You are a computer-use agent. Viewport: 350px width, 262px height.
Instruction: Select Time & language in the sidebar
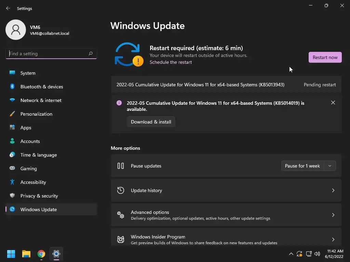point(39,155)
